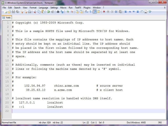Image resolution: width=168 pixels, height=126 pixels.
Task: Close document with menu bar X
Action: (x=165, y=8)
